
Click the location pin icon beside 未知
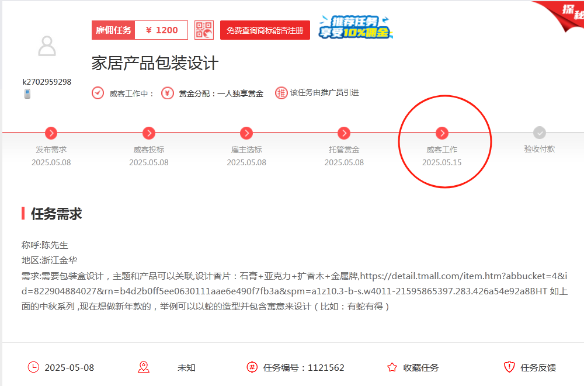[144, 367]
